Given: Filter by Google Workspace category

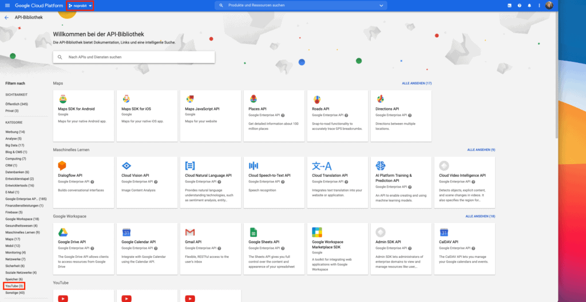Looking at the screenshot, I should point(22,219).
